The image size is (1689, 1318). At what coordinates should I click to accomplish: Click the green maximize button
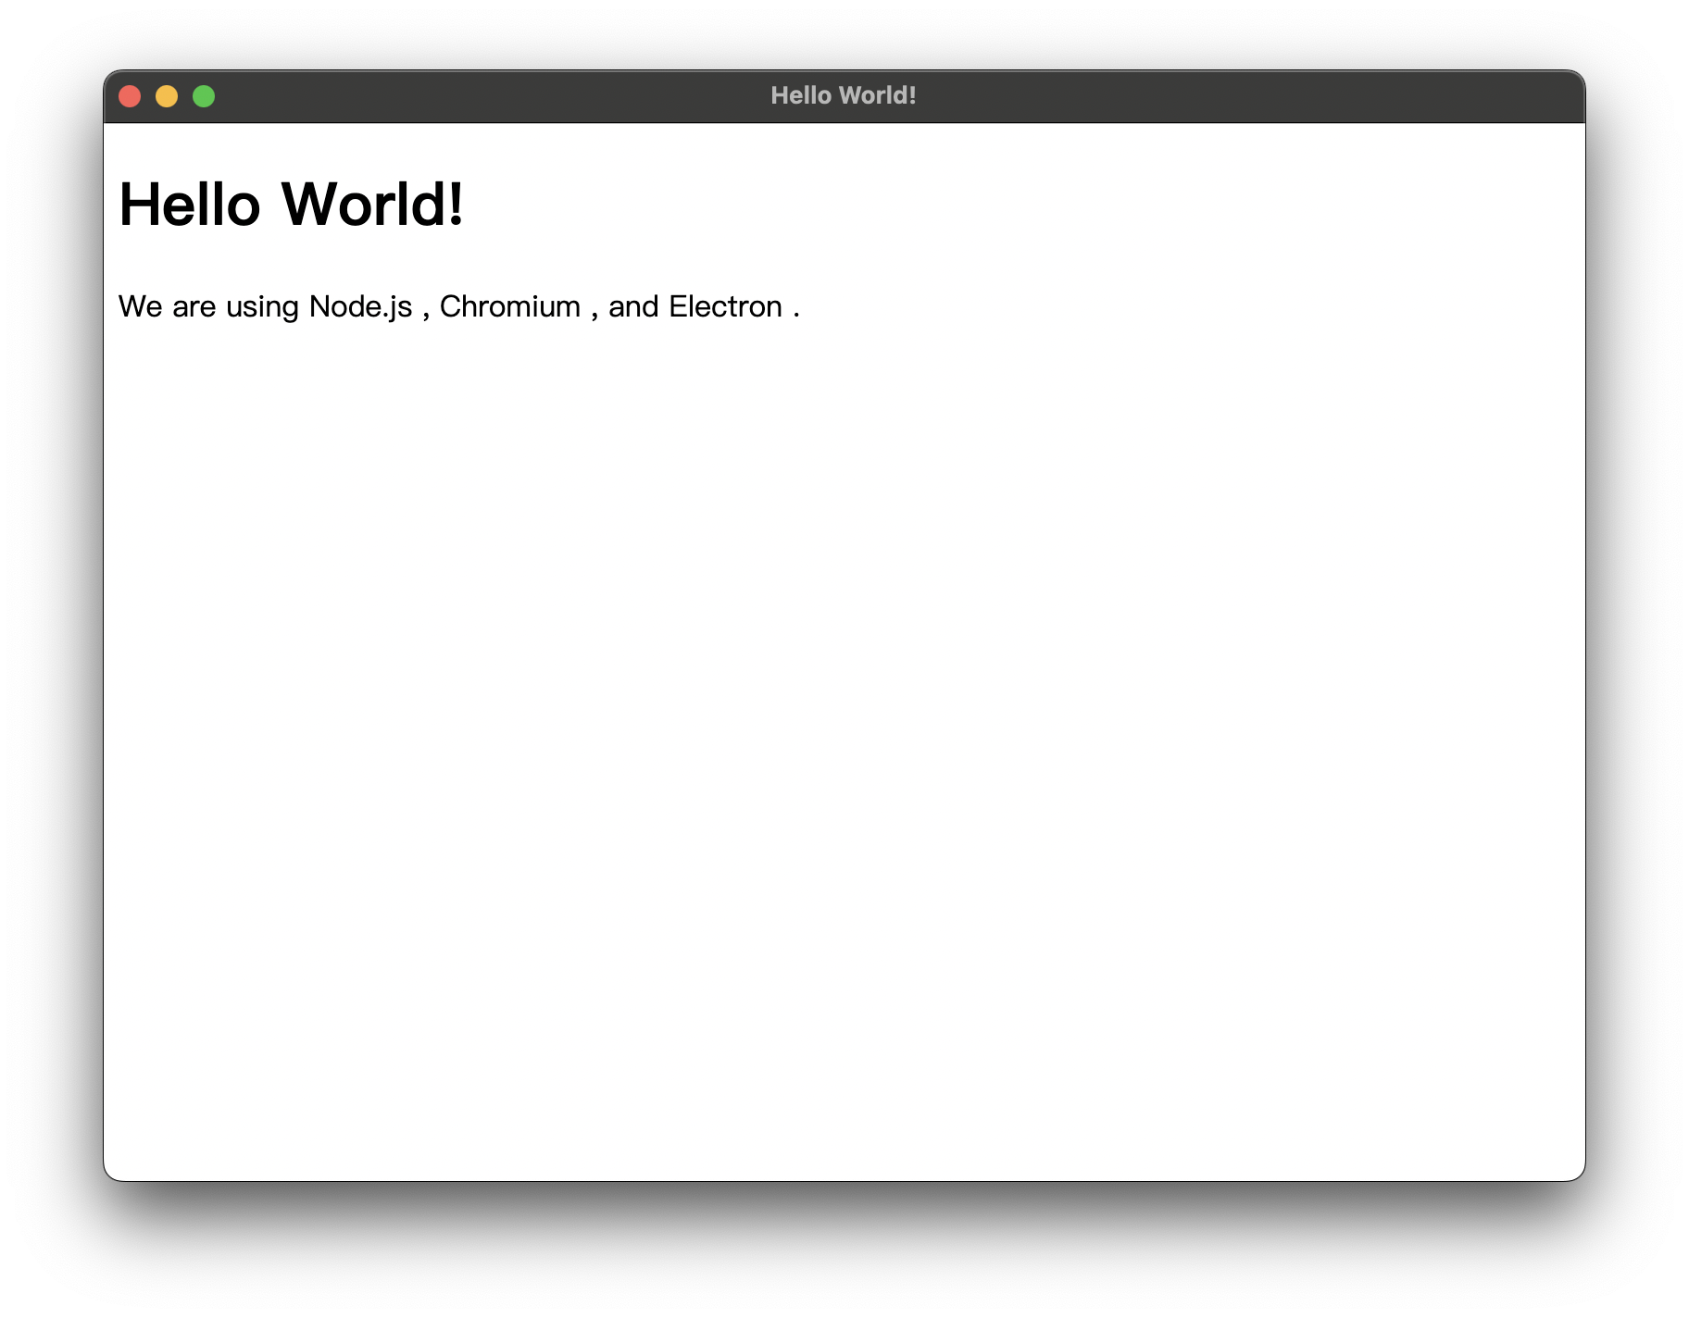(203, 95)
